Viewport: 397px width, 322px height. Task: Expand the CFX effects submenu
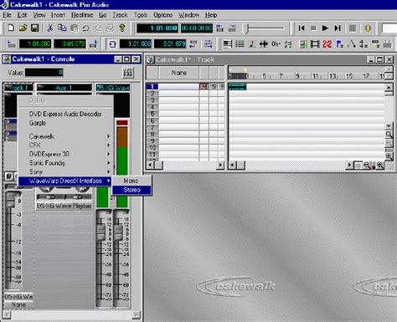coord(65,145)
